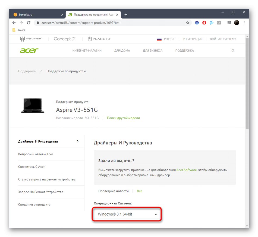This screenshot has width=258, height=237.
Task: Click Поиск другой модели link
Action: (x=123, y=118)
